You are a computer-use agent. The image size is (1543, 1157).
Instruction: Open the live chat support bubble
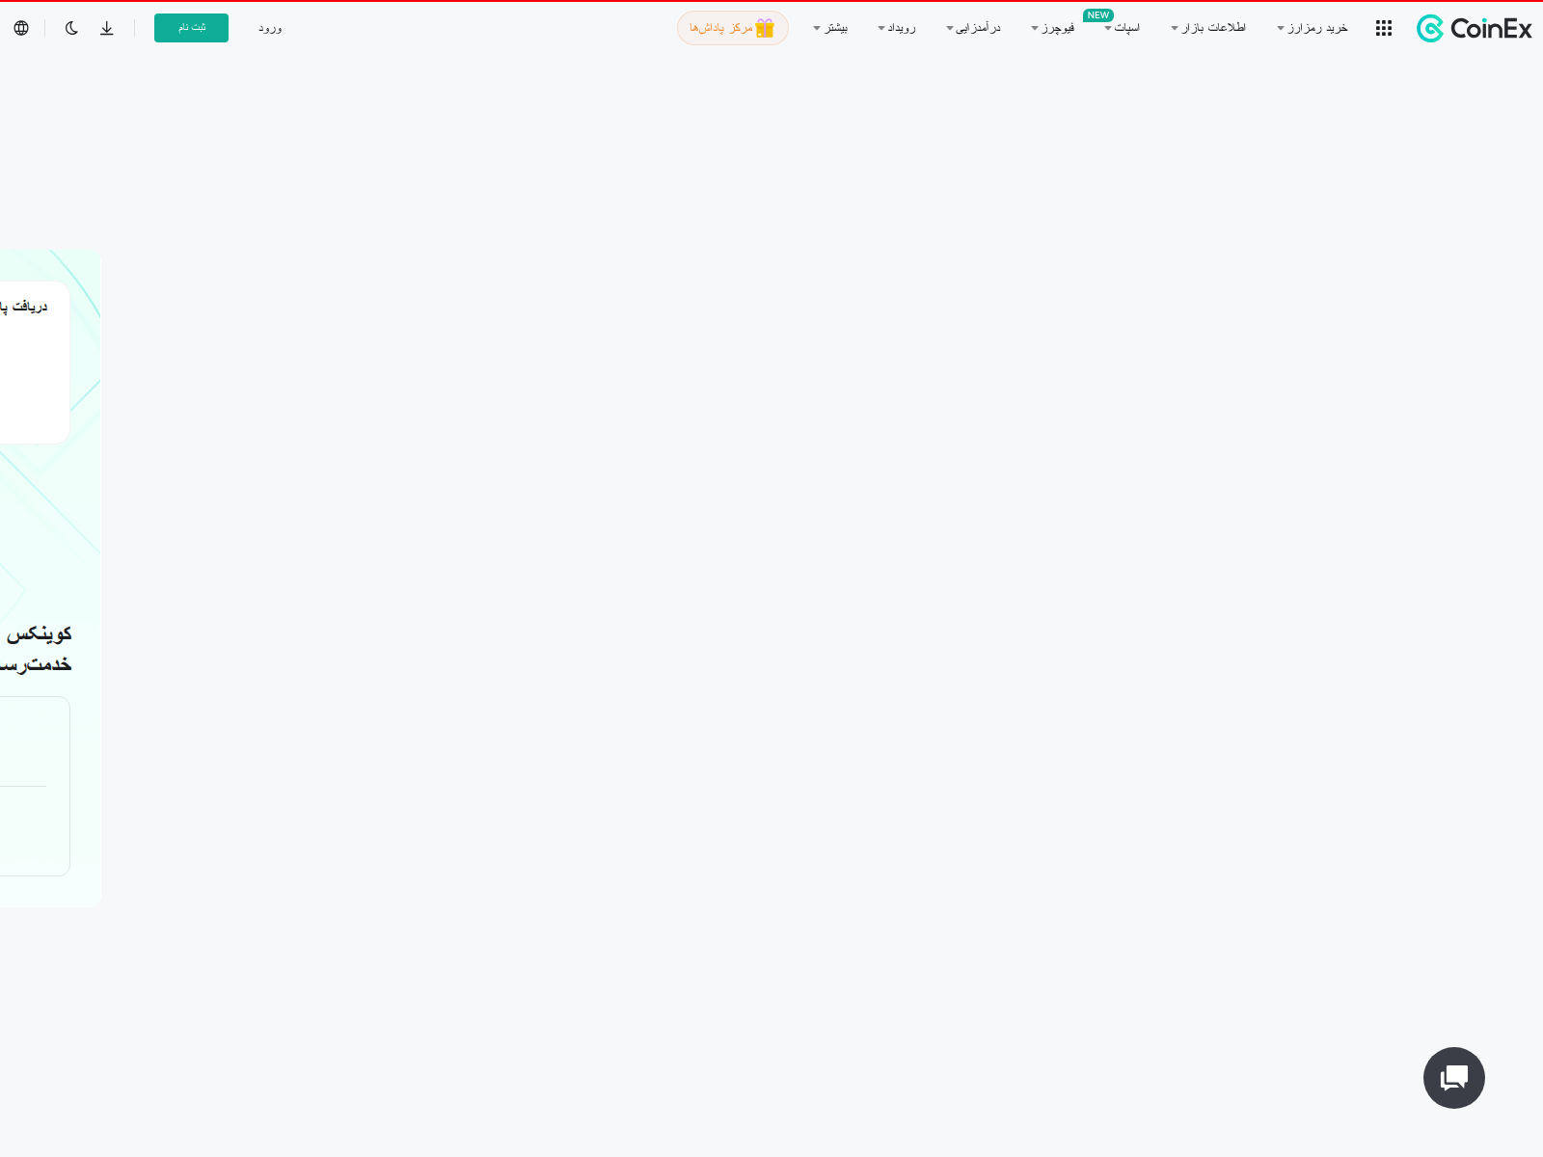tap(1453, 1077)
